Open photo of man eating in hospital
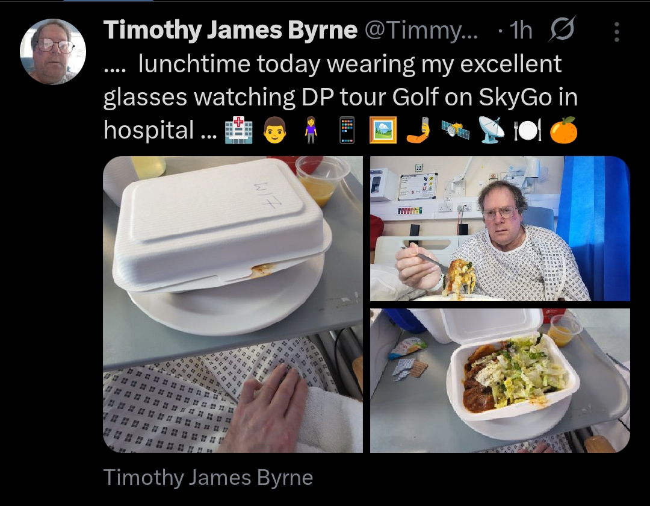 (500, 228)
